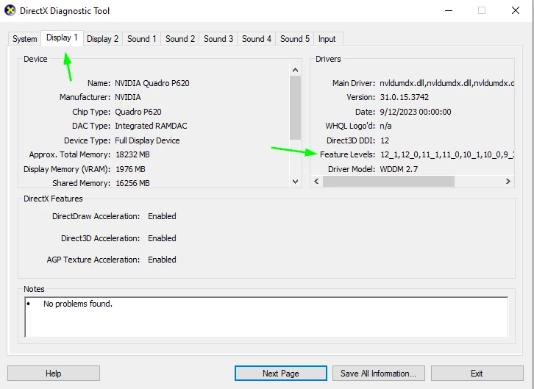534x389 pixels.
Task: Click the Device panel vertical scrollbar thumb
Action: tap(295, 107)
